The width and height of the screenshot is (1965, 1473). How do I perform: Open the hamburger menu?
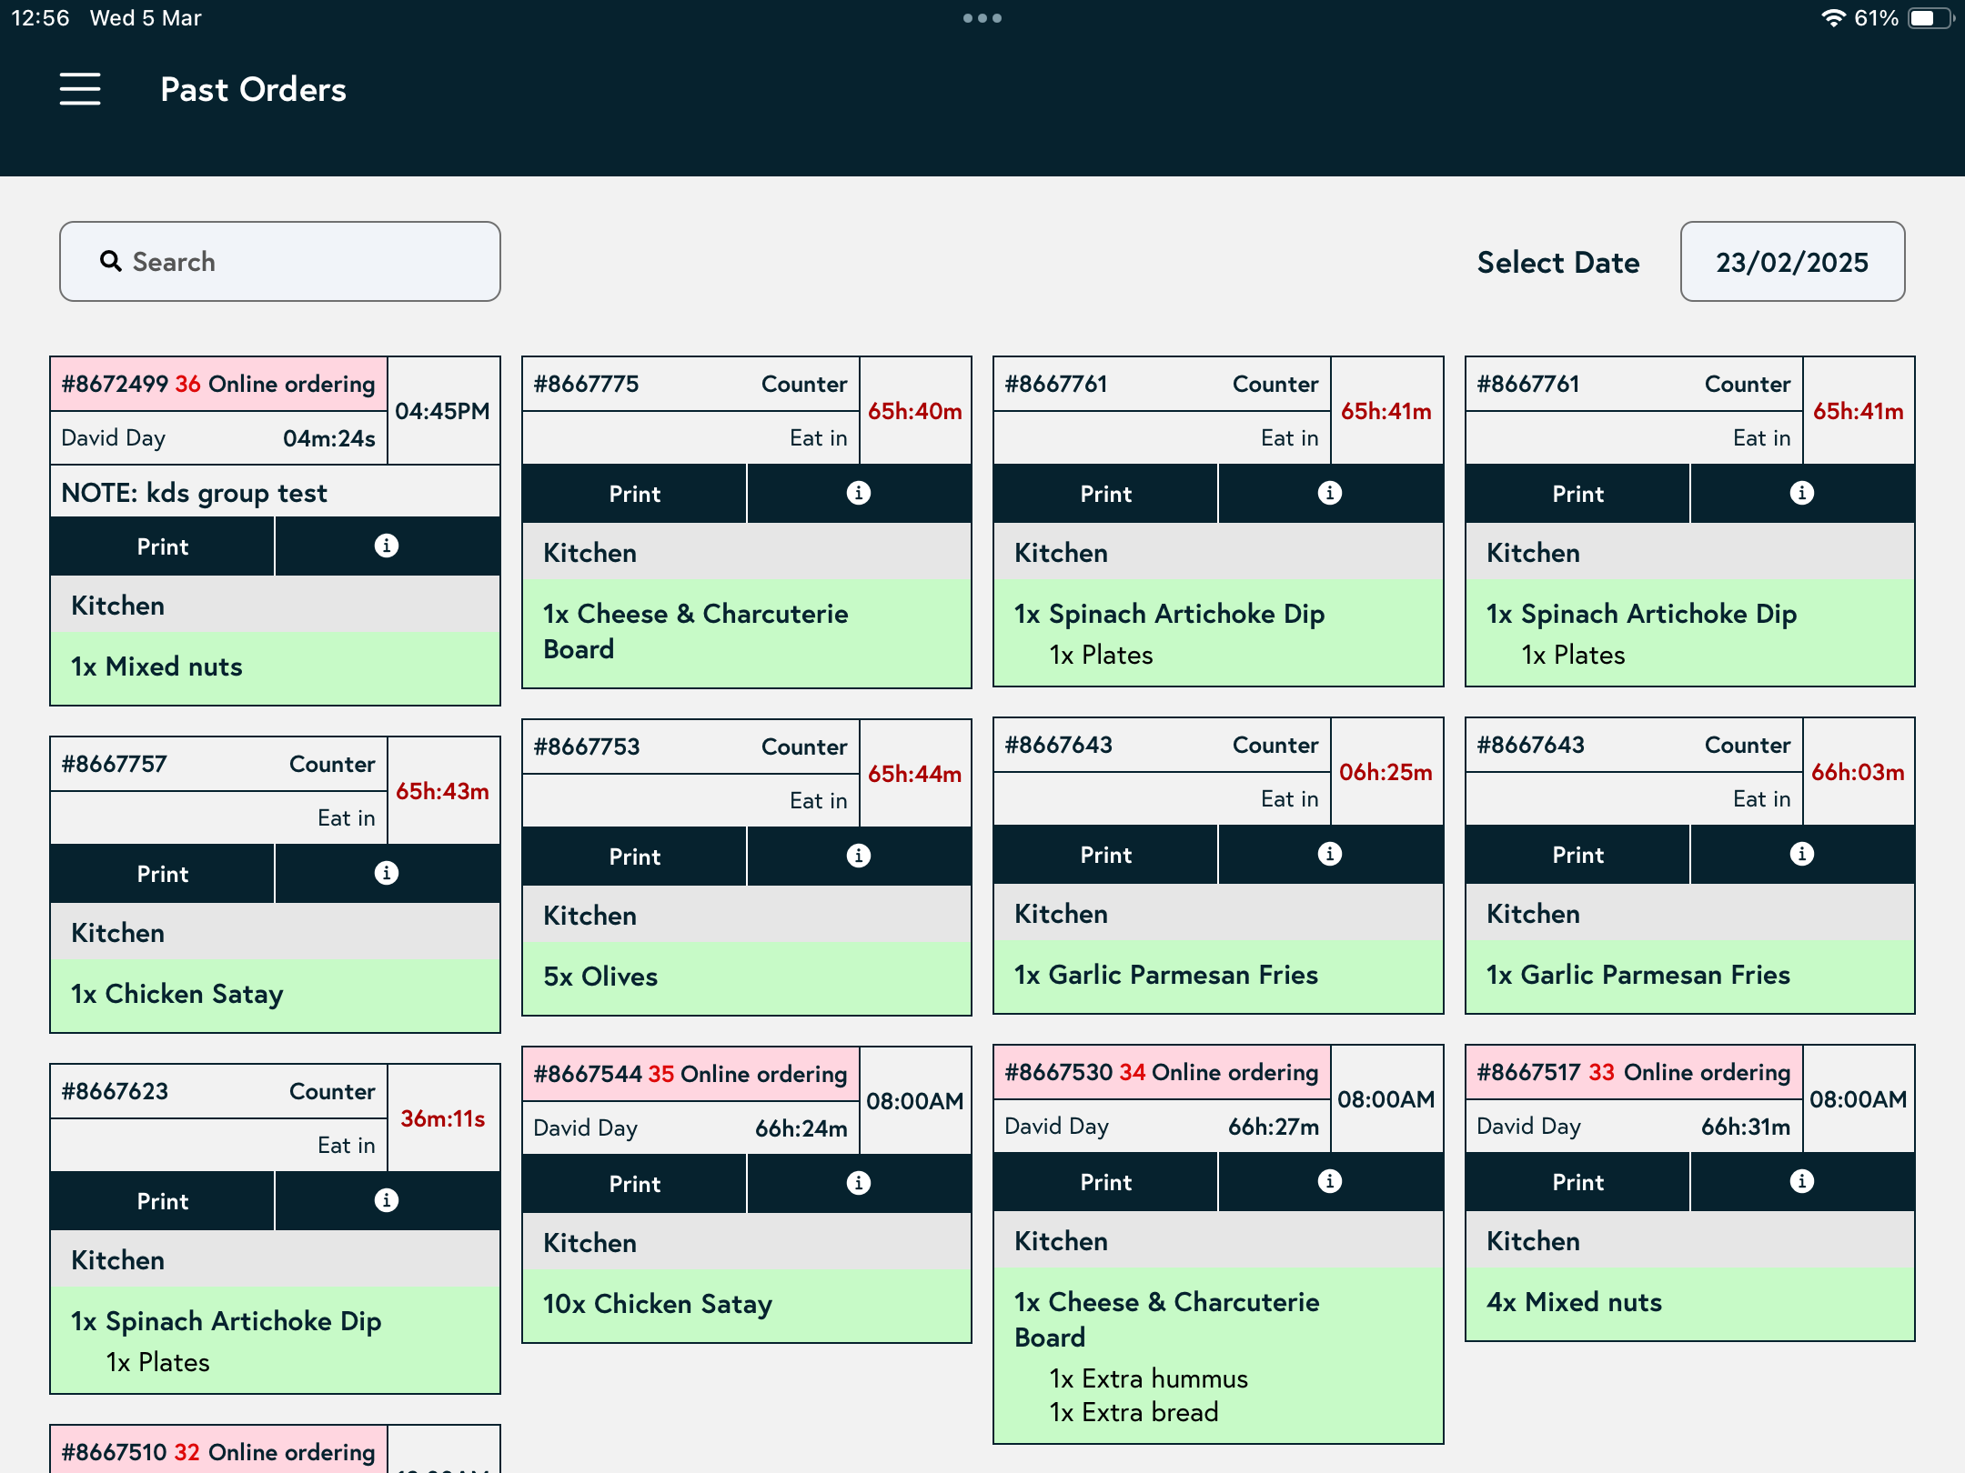[x=80, y=89]
